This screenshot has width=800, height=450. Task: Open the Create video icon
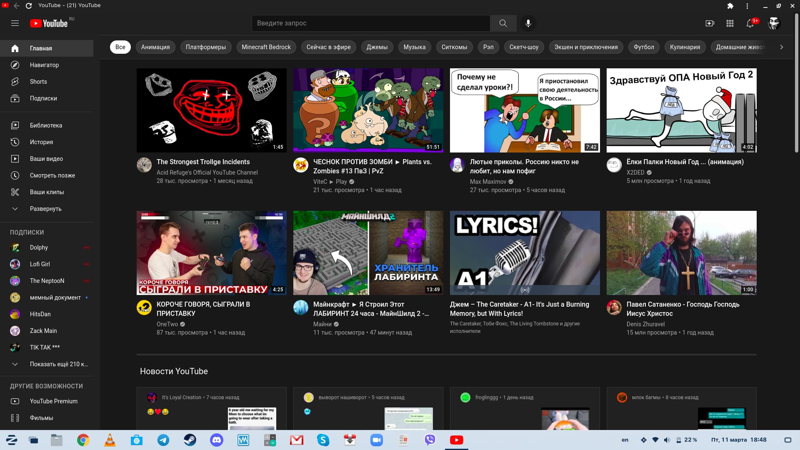(x=710, y=23)
